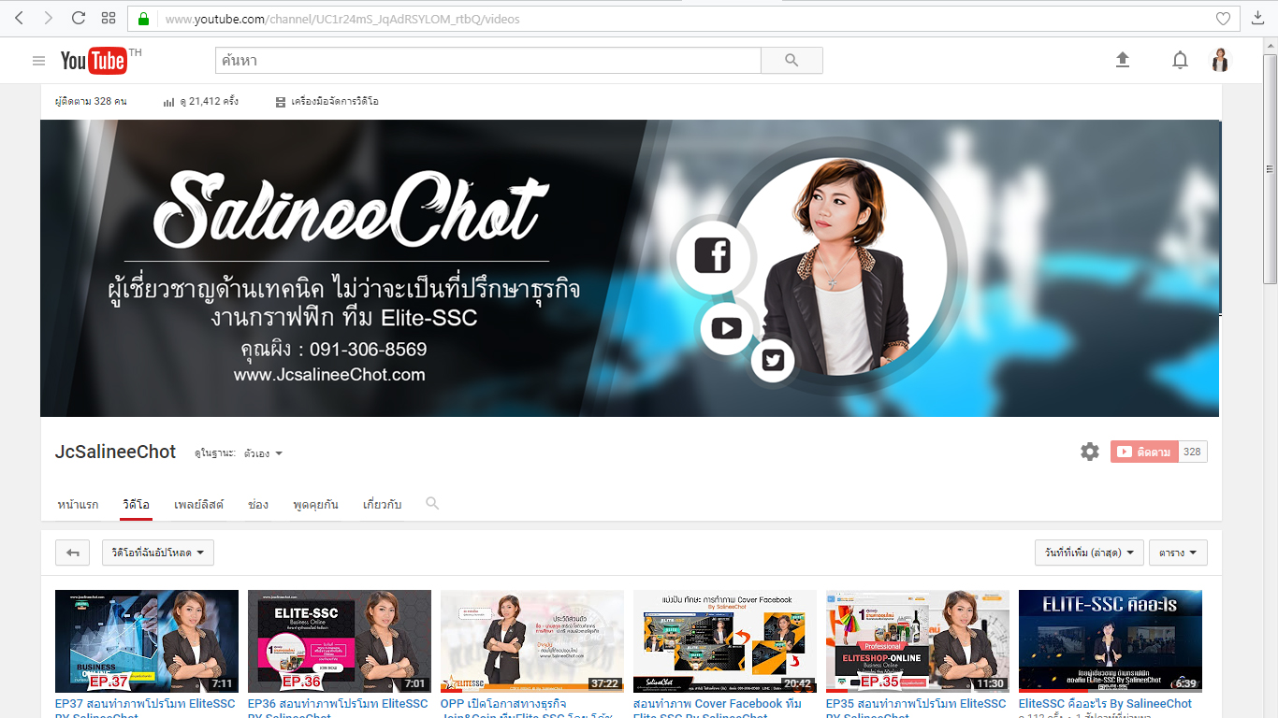Image resolution: width=1278 pixels, height=718 pixels.
Task: Select the หน้าแรก tab
Action: [x=78, y=504]
